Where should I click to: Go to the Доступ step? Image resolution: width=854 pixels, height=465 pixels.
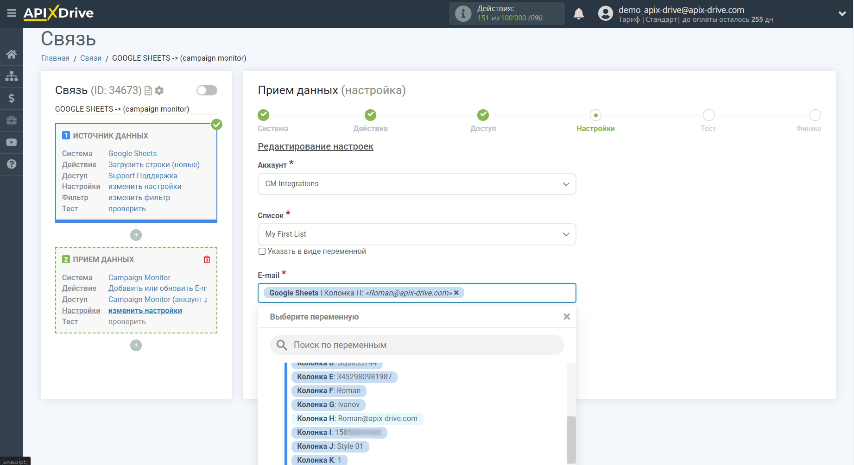[x=483, y=115]
